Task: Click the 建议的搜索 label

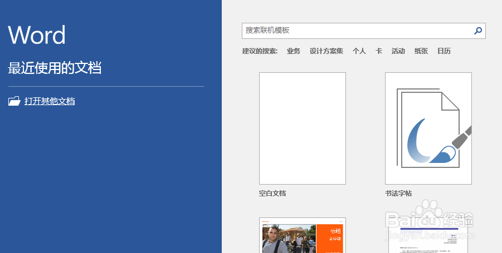Action: click(x=260, y=51)
